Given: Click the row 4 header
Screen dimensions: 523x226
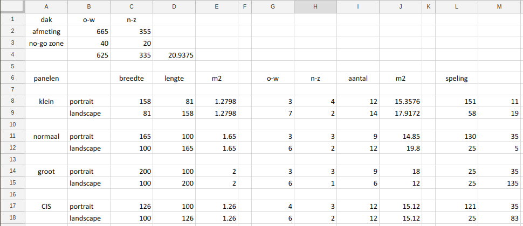Looking at the screenshot, I should pos(12,54).
